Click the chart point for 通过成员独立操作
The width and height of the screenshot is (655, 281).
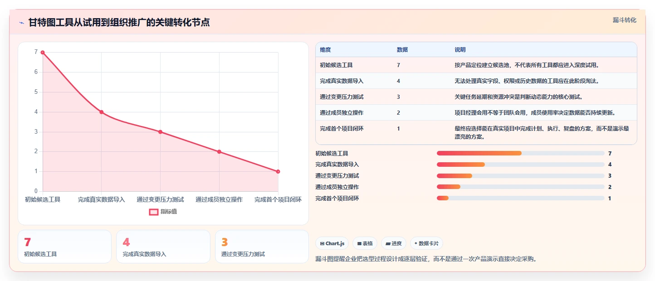219,152
